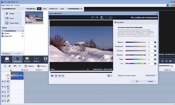The width and height of the screenshot is (175, 105).
Task: Toggle lock on the microphone voice track
Action: (5, 101)
